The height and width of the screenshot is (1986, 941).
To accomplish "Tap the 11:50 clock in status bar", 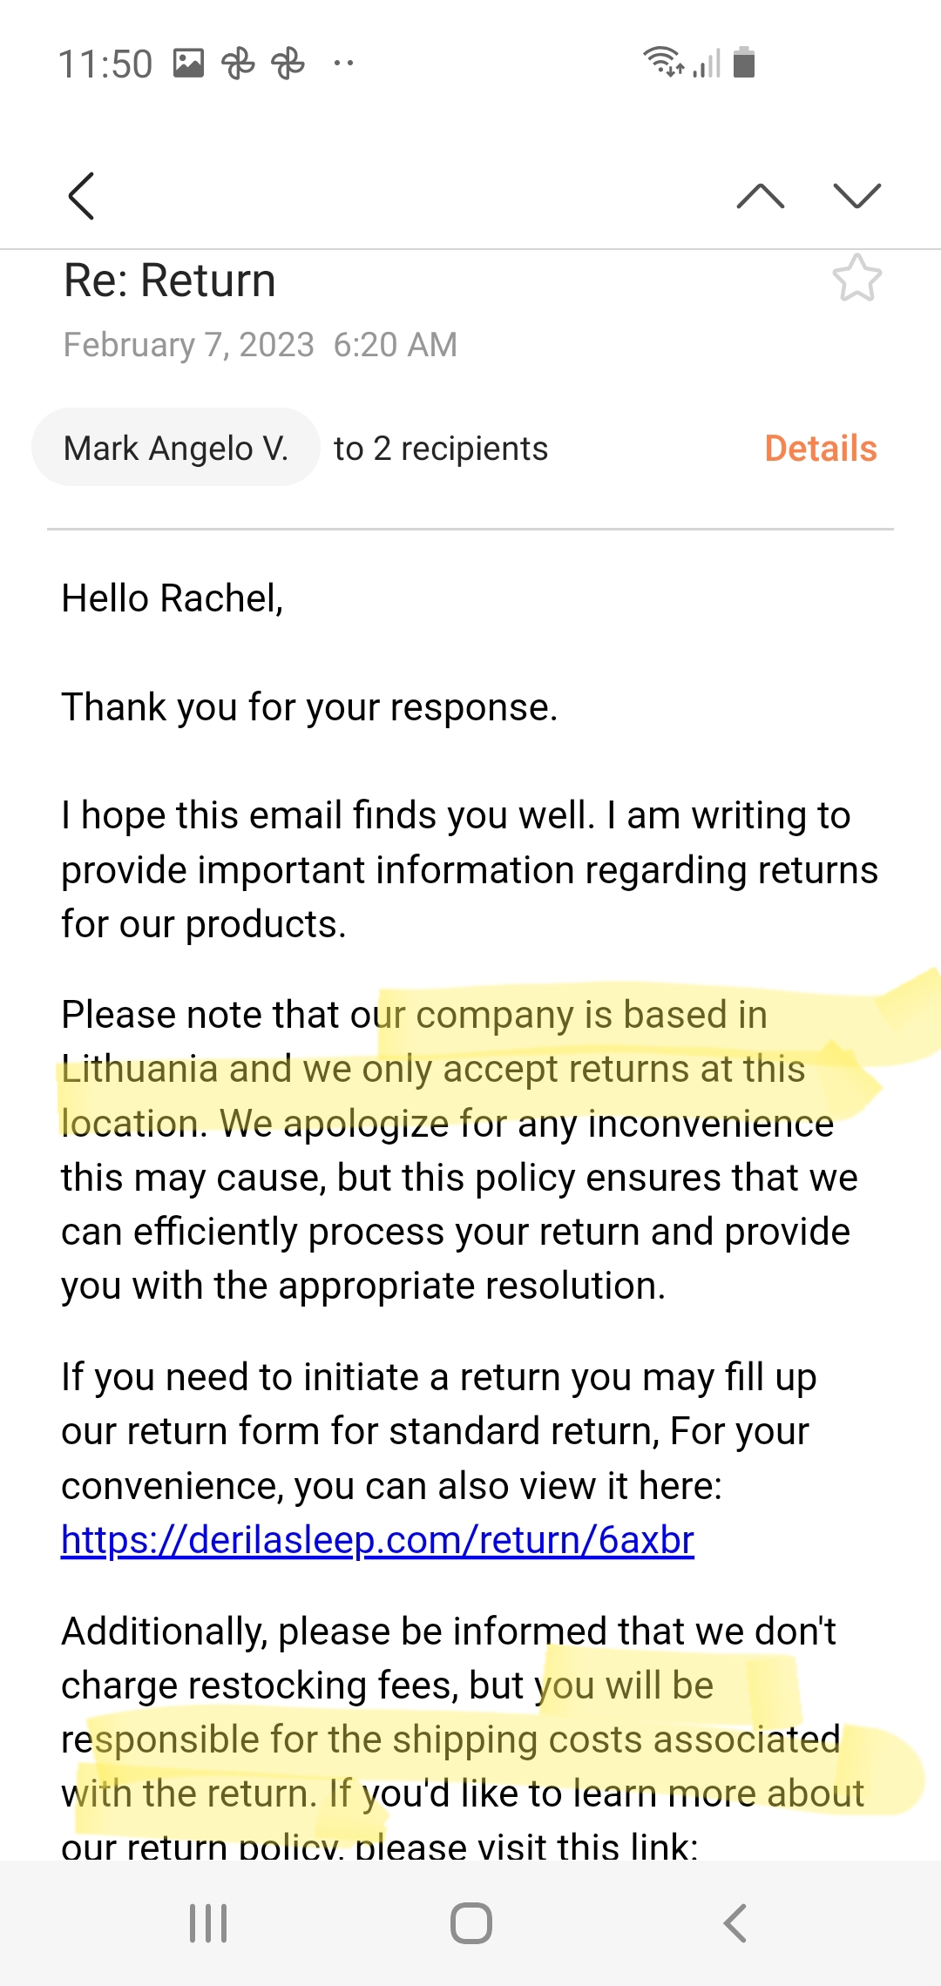I will pyautogui.click(x=105, y=64).
